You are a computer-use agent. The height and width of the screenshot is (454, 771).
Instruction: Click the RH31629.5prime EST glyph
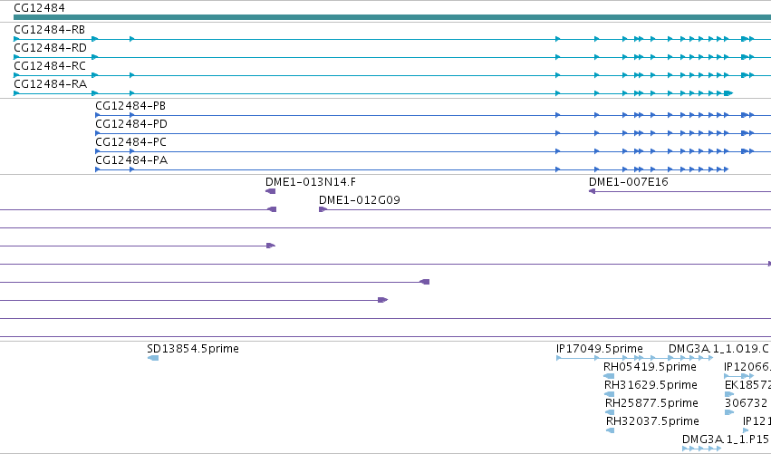[609, 394]
